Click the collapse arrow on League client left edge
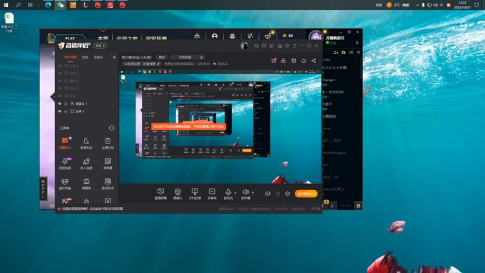 click(53, 96)
